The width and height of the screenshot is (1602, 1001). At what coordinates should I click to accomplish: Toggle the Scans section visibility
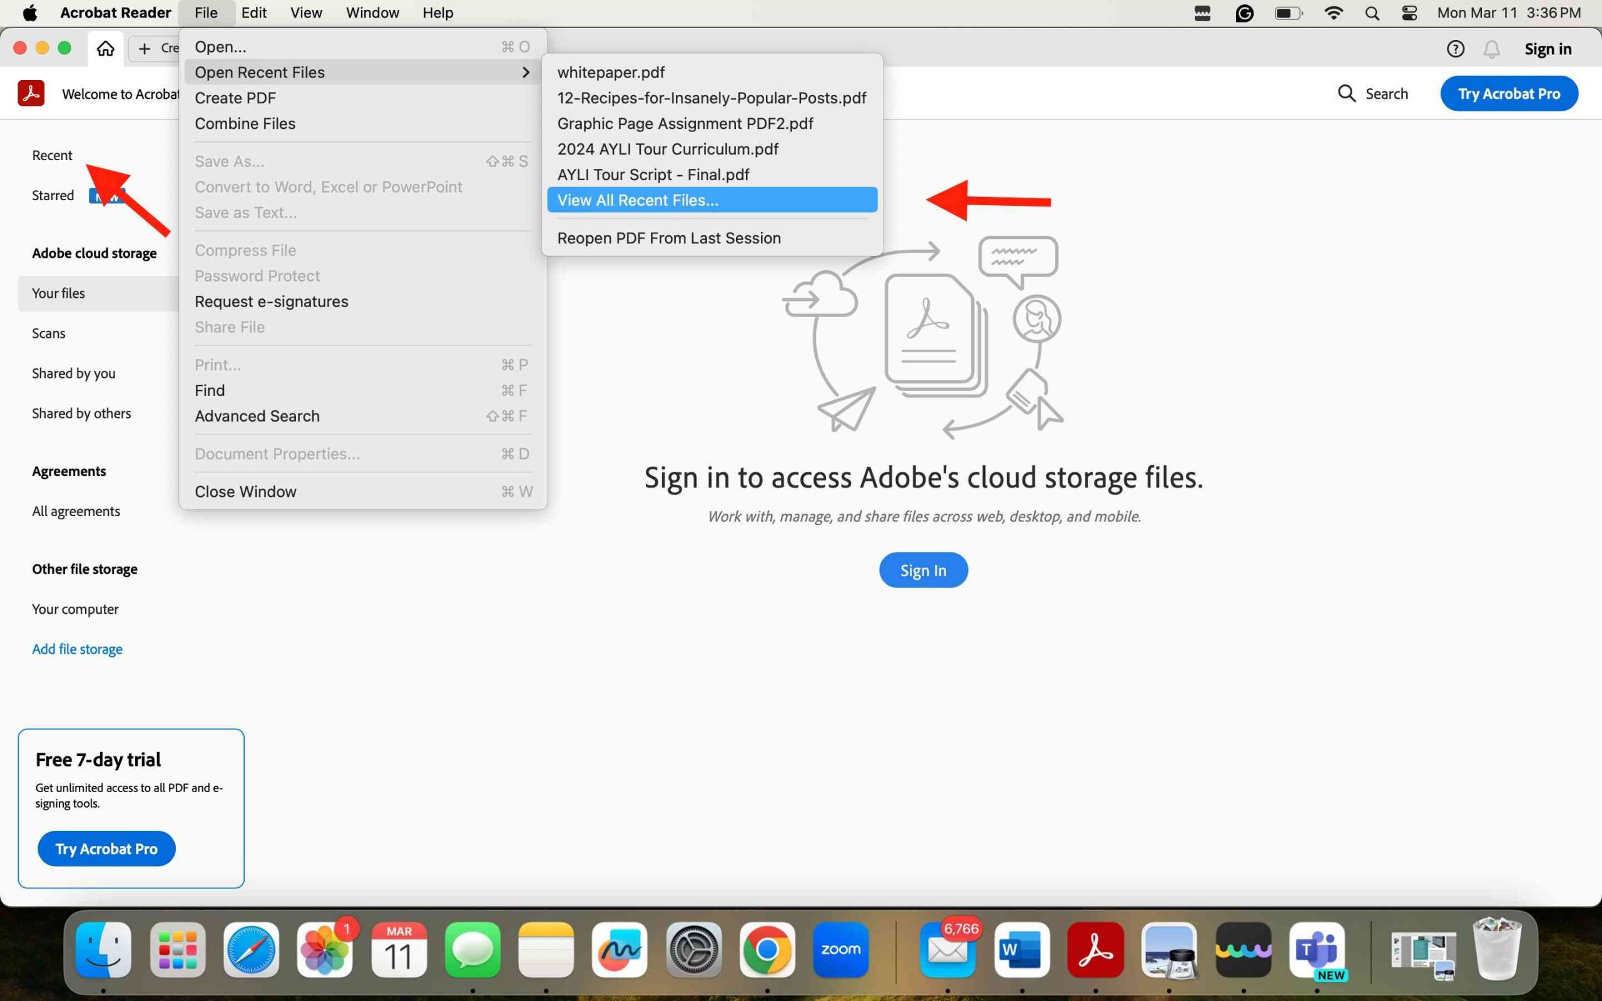48,332
